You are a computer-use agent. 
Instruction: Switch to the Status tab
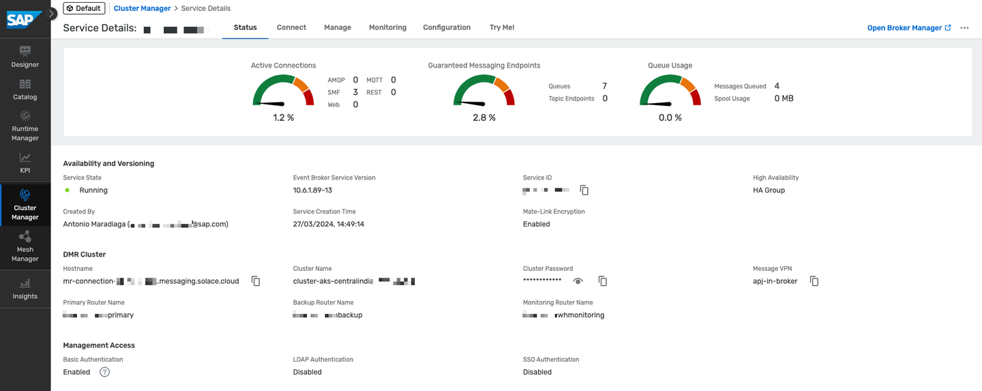[245, 27]
